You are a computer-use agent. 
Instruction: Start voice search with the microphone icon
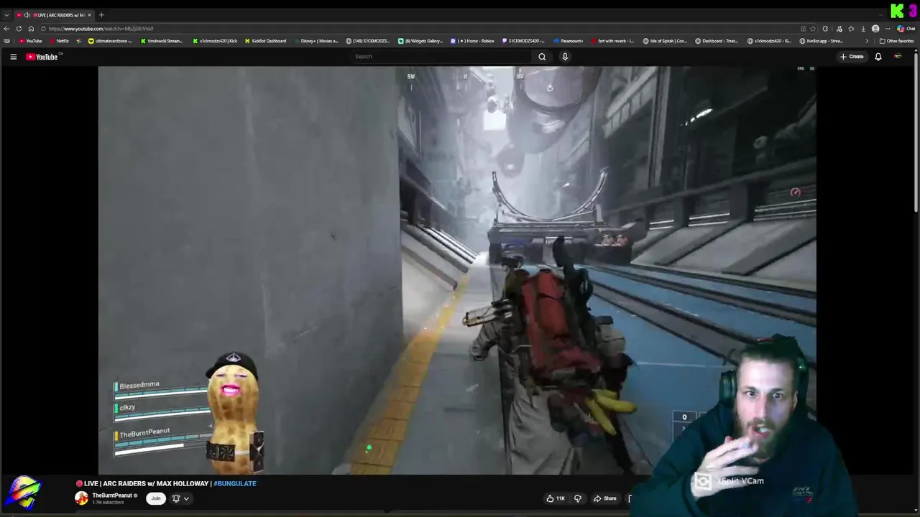tap(565, 57)
